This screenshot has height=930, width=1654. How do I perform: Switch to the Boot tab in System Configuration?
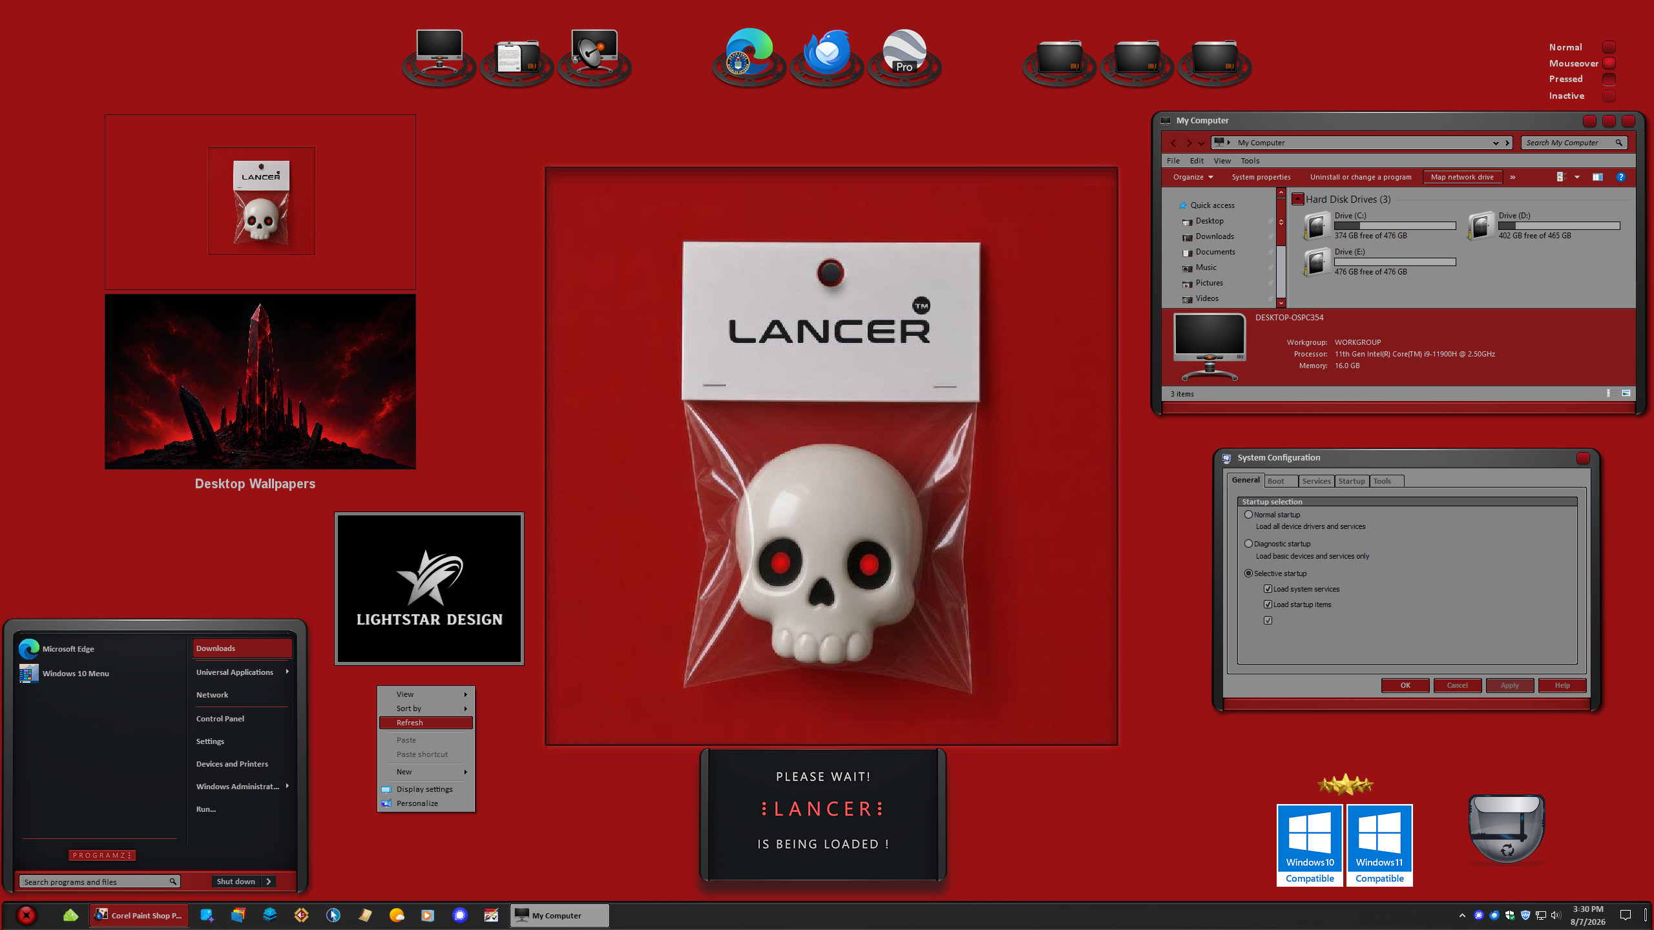pos(1281,481)
